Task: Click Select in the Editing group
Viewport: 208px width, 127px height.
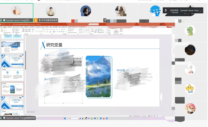Action: (108, 32)
